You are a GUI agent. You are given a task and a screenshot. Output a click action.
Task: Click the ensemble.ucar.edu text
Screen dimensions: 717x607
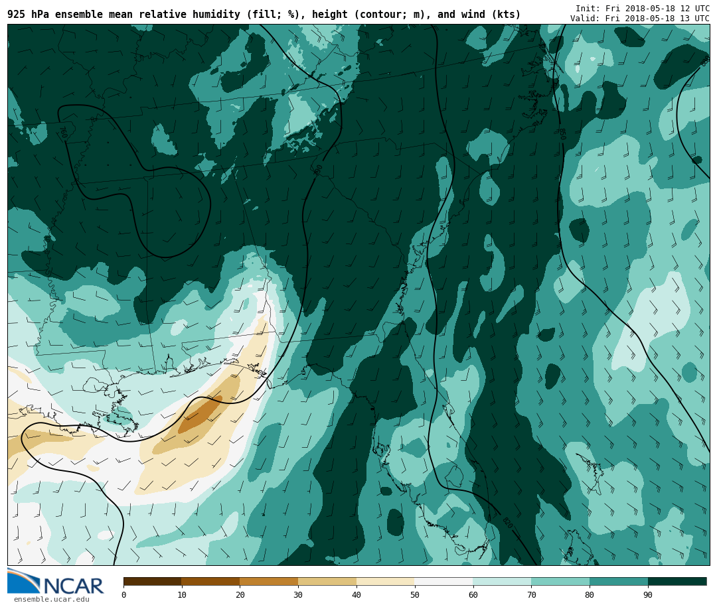tap(52, 599)
